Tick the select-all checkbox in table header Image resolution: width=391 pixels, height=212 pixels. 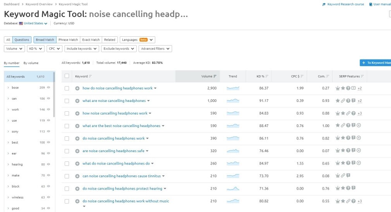pos(67,76)
